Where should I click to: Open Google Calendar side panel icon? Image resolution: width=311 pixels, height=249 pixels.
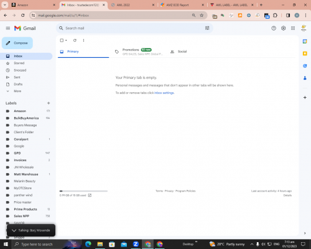[x=305, y=42]
